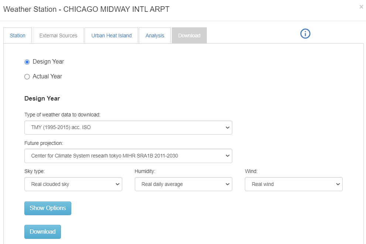The image size is (366, 244).
Task: Close the Weather Station dialog
Action: 361,7
